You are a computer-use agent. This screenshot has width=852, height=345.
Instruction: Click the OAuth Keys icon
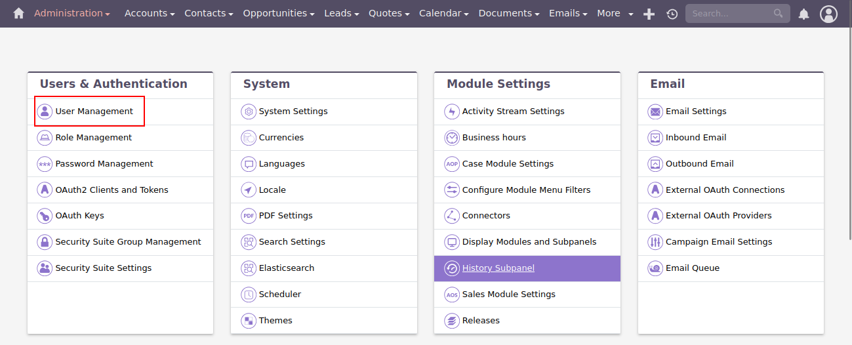coord(45,216)
